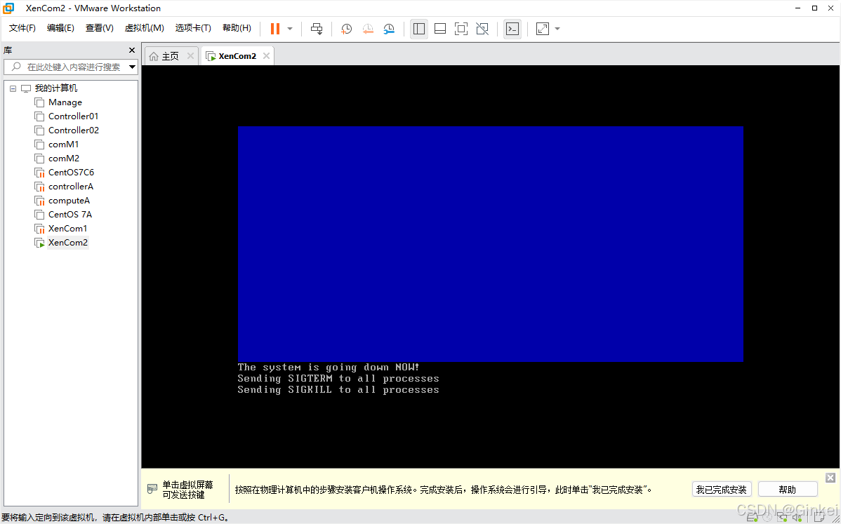This screenshot has height=524, width=841.
Task: Click the Manage VM icon
Action: coord(39,102)
